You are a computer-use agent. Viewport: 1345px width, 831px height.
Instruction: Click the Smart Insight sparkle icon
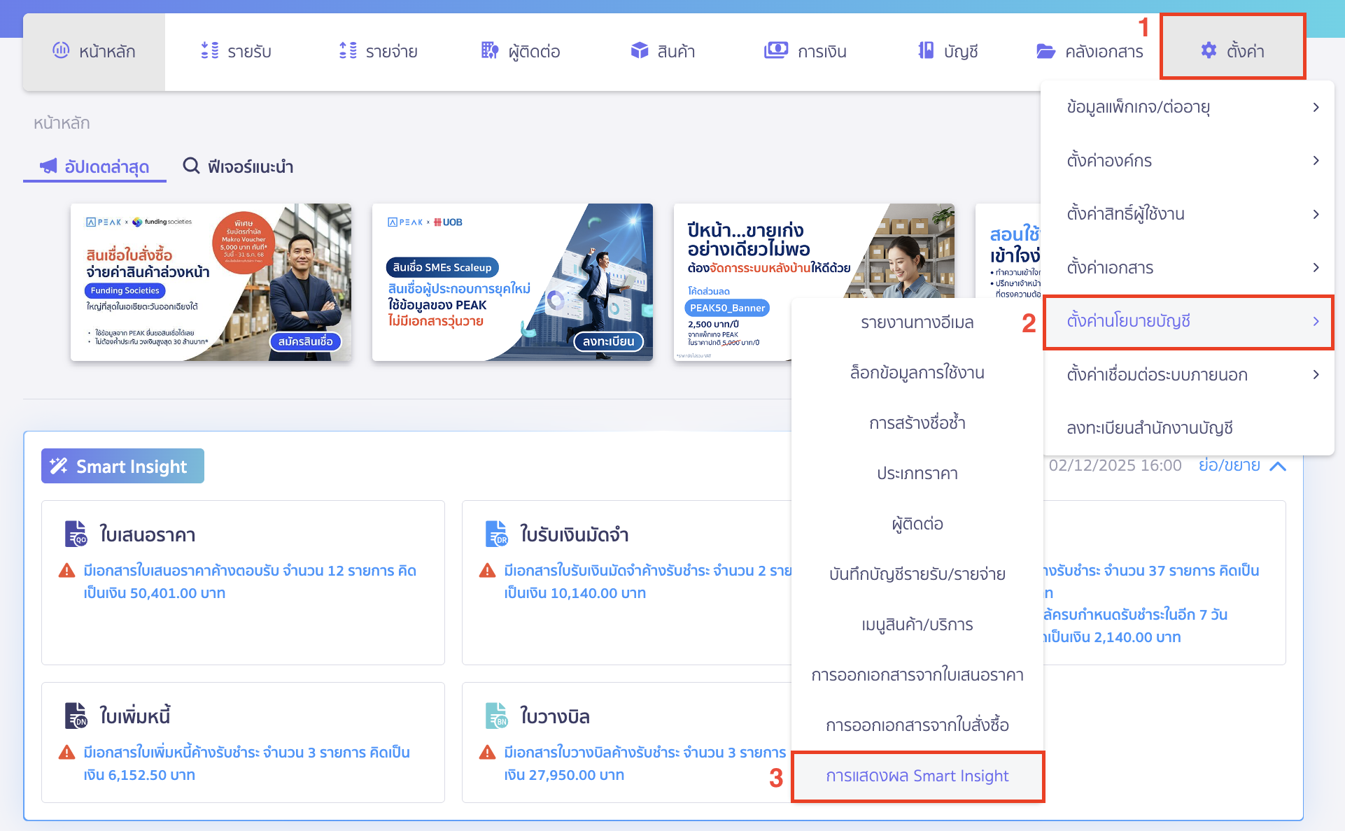59,465
